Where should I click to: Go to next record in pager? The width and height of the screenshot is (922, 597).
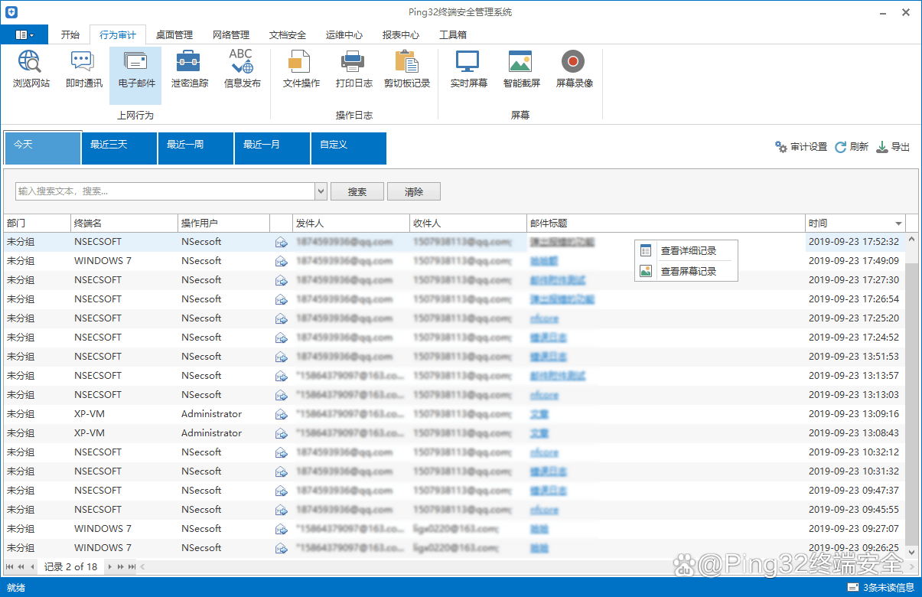109,567
